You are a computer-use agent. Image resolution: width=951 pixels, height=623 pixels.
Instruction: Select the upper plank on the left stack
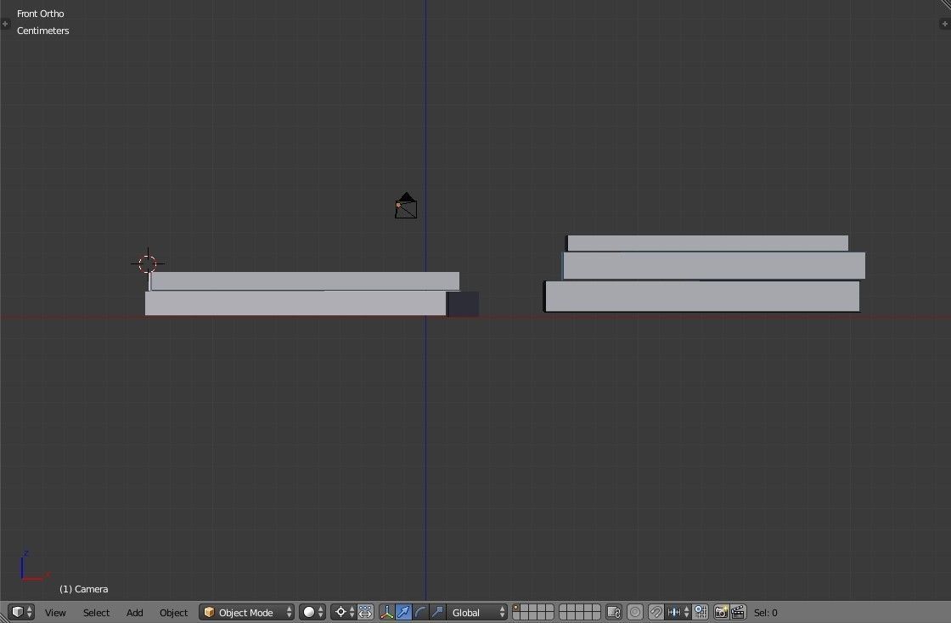(305, 281)
